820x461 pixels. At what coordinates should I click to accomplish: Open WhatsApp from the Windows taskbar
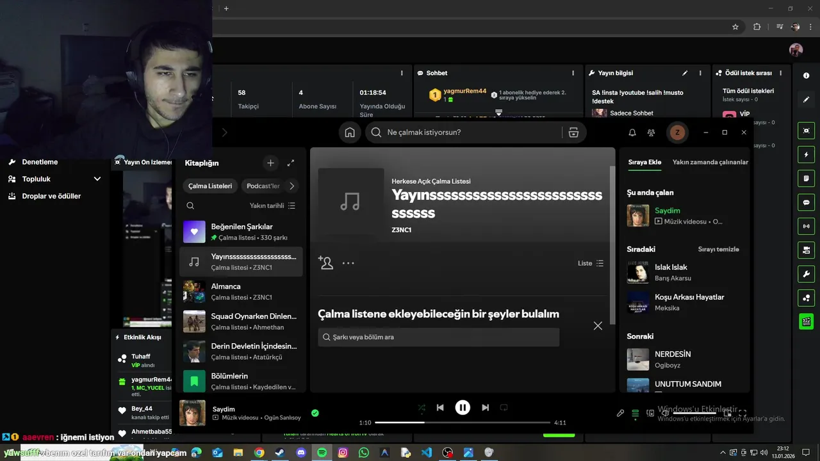(x=364, y=452)
